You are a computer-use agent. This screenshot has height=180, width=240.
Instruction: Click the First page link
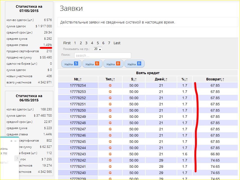tap(67, 43)
